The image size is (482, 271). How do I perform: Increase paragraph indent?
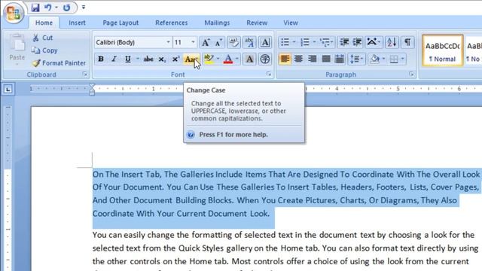tap(357, 42)
